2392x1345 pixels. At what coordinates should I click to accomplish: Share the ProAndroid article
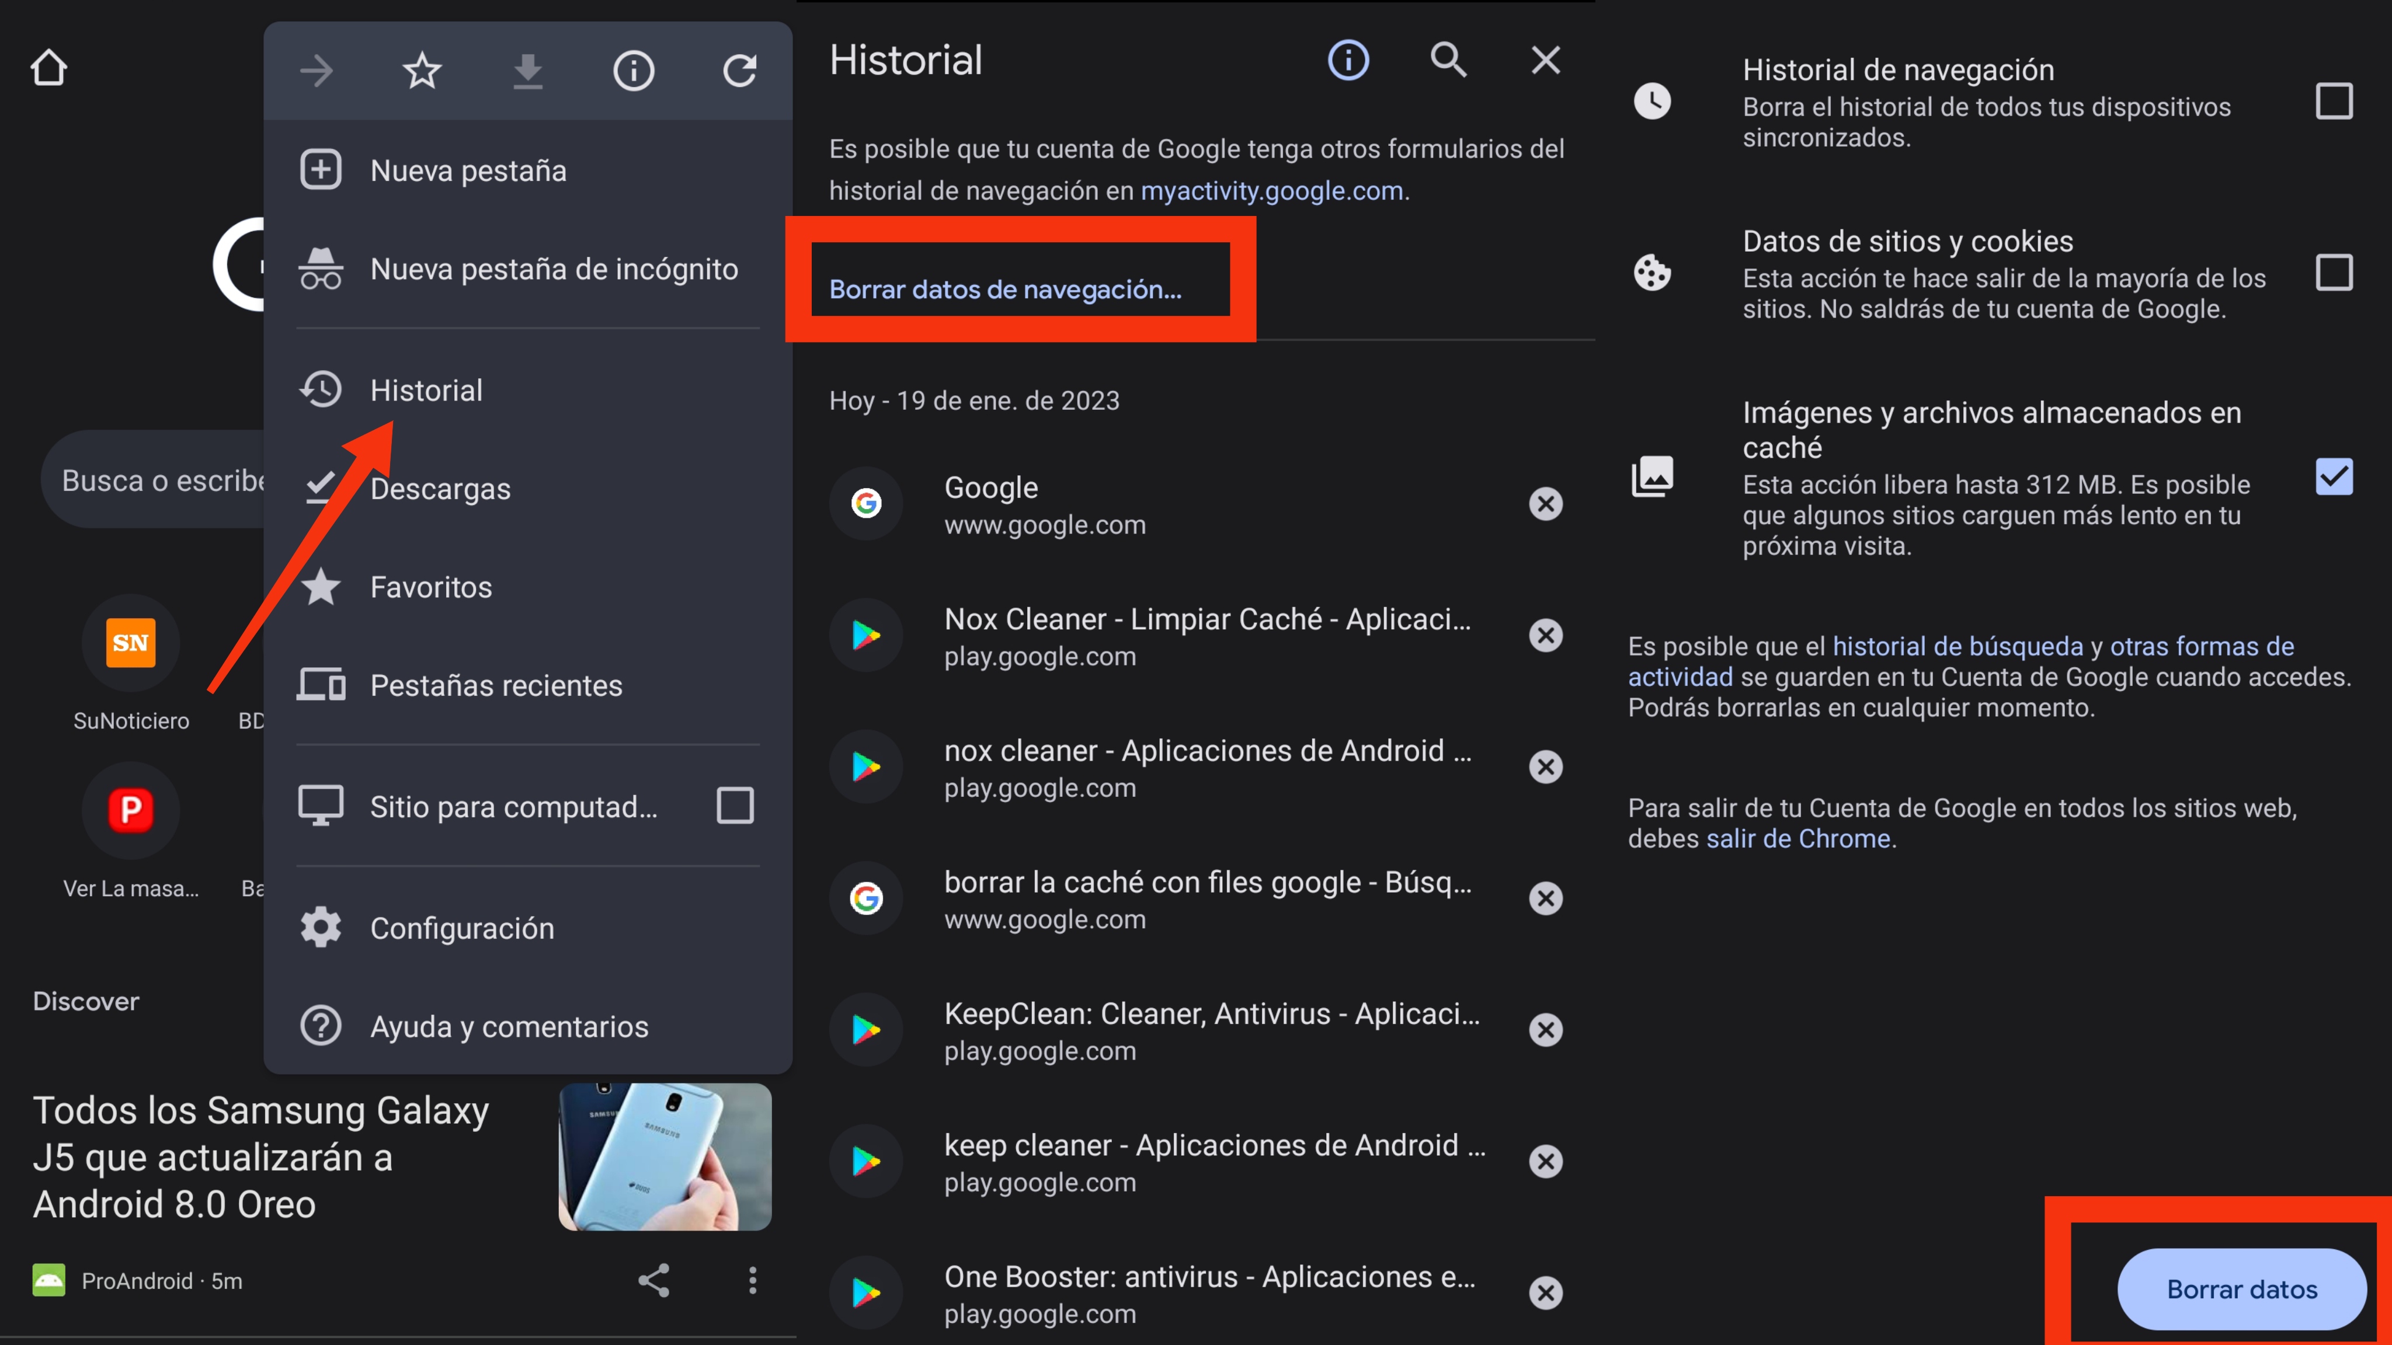point(653,1280)
